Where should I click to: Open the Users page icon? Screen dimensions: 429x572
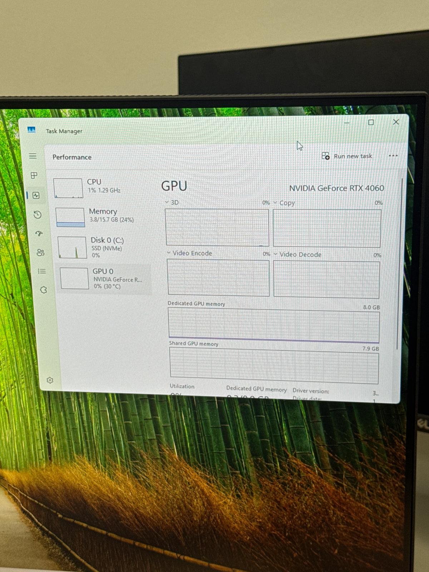(40, 252)
